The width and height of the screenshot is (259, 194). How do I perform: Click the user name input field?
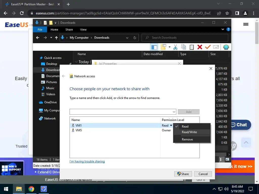(121, 112)
